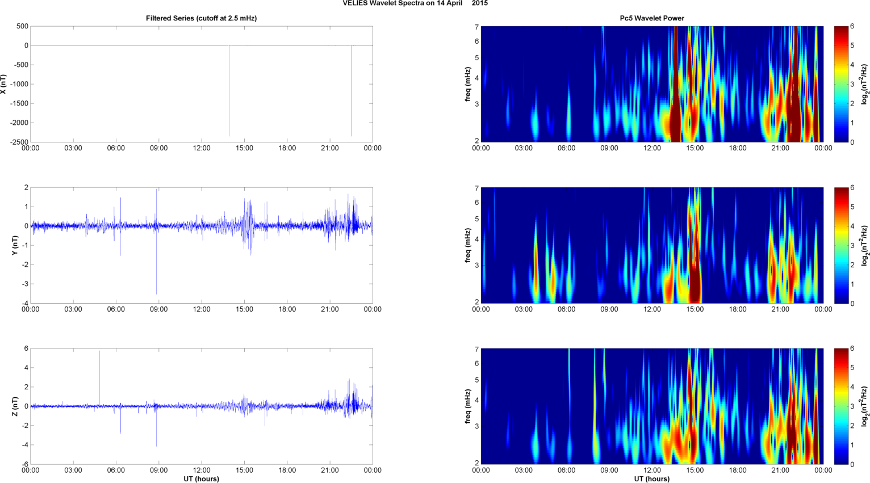Click the bottom spectrogram's colorbar
The image size is (870, 483).
click(841, 406)
